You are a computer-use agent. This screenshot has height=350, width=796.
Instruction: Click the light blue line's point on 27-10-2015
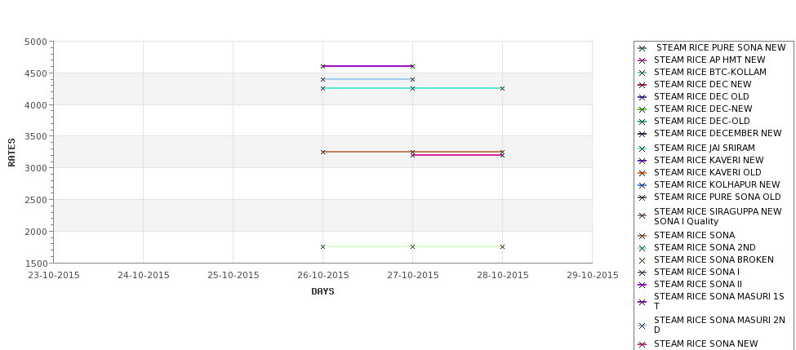pyautogui.click(x=413, y=80)
